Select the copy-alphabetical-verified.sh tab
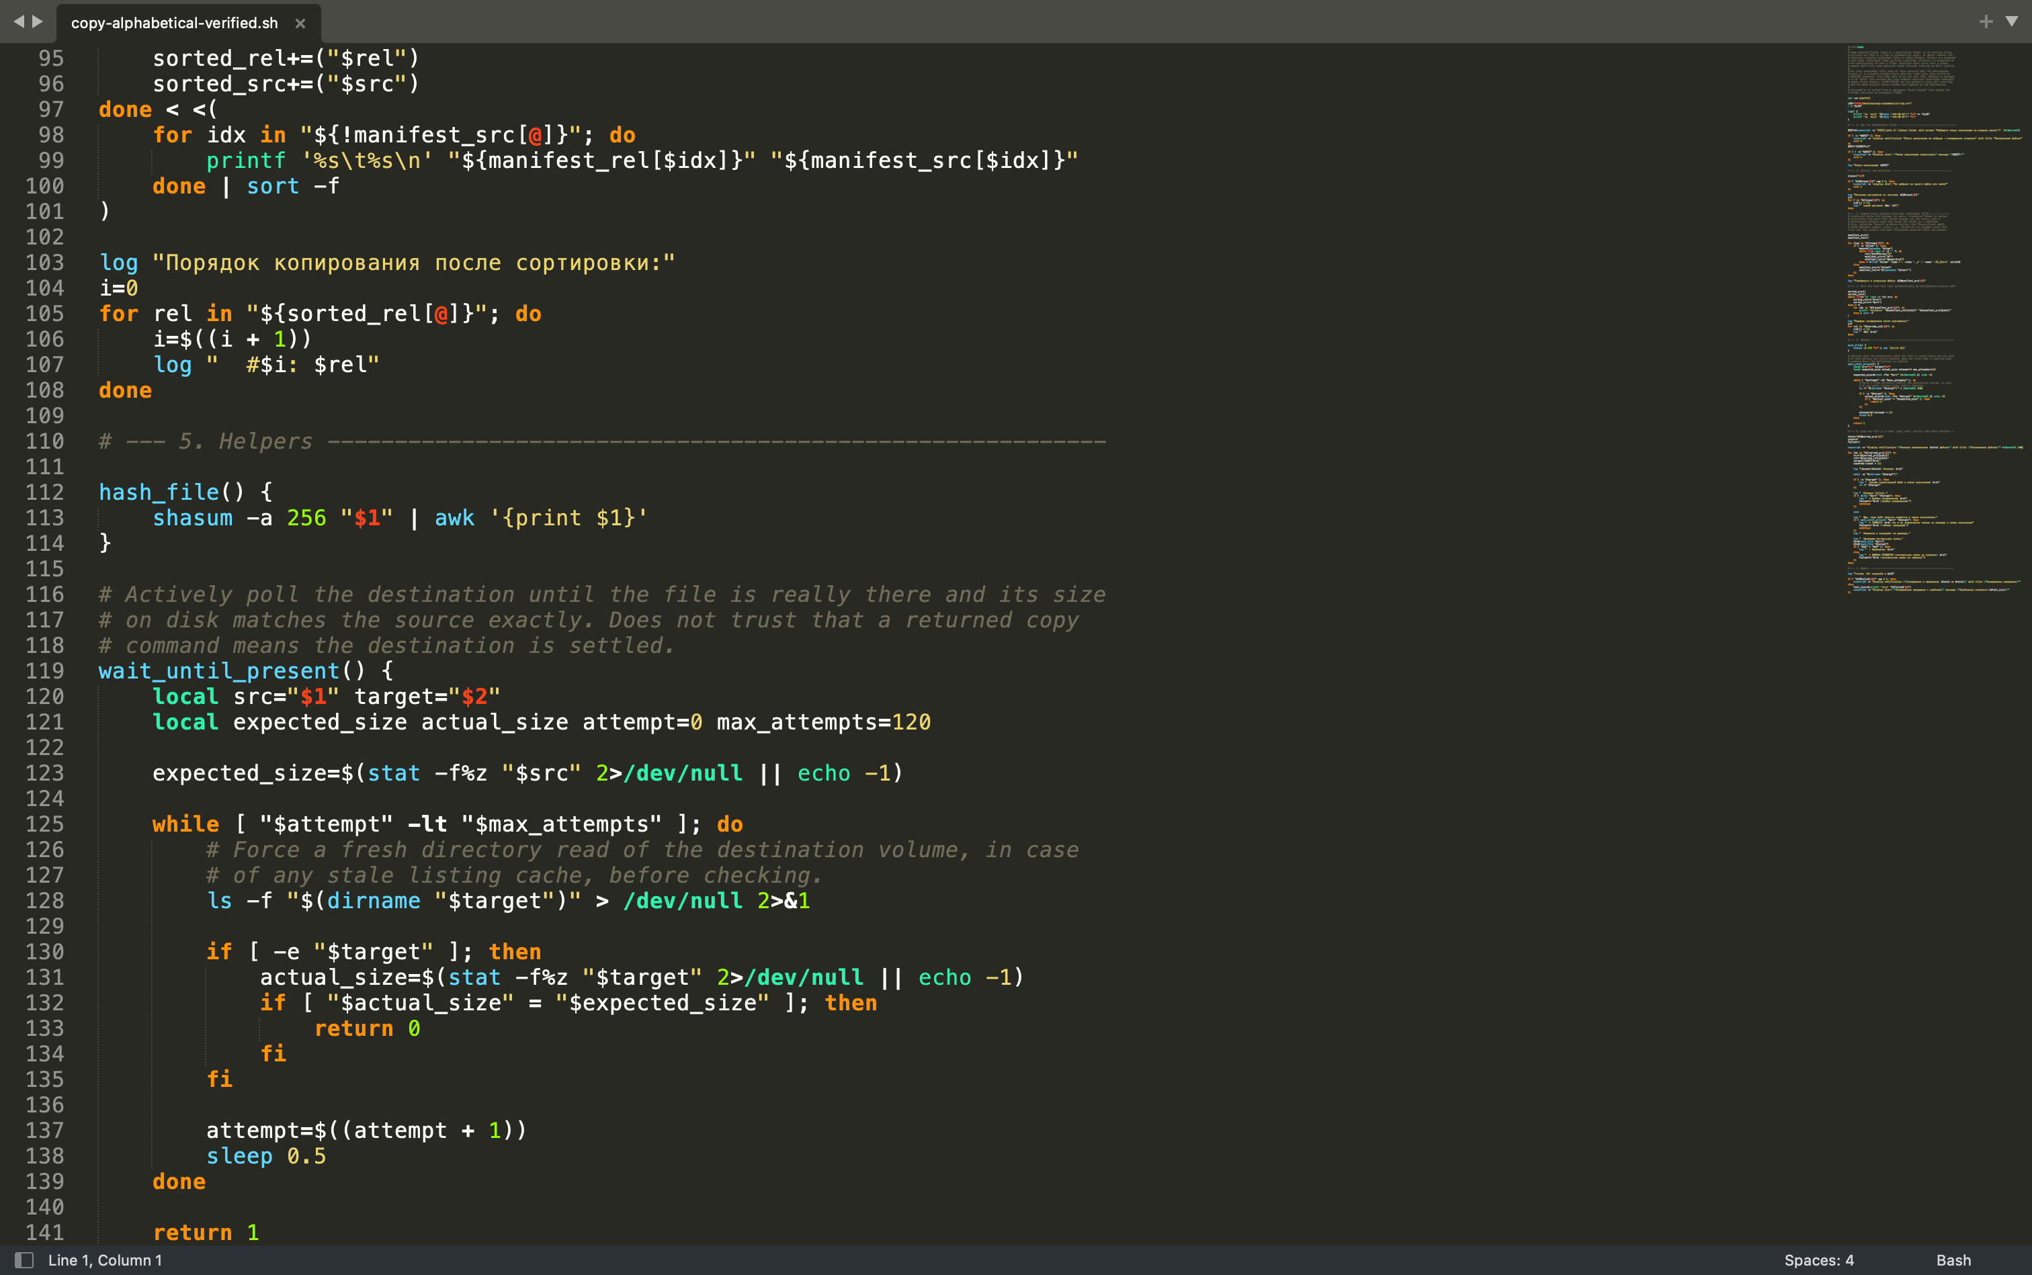2032x1275 pixels. [x=175, y=23]
